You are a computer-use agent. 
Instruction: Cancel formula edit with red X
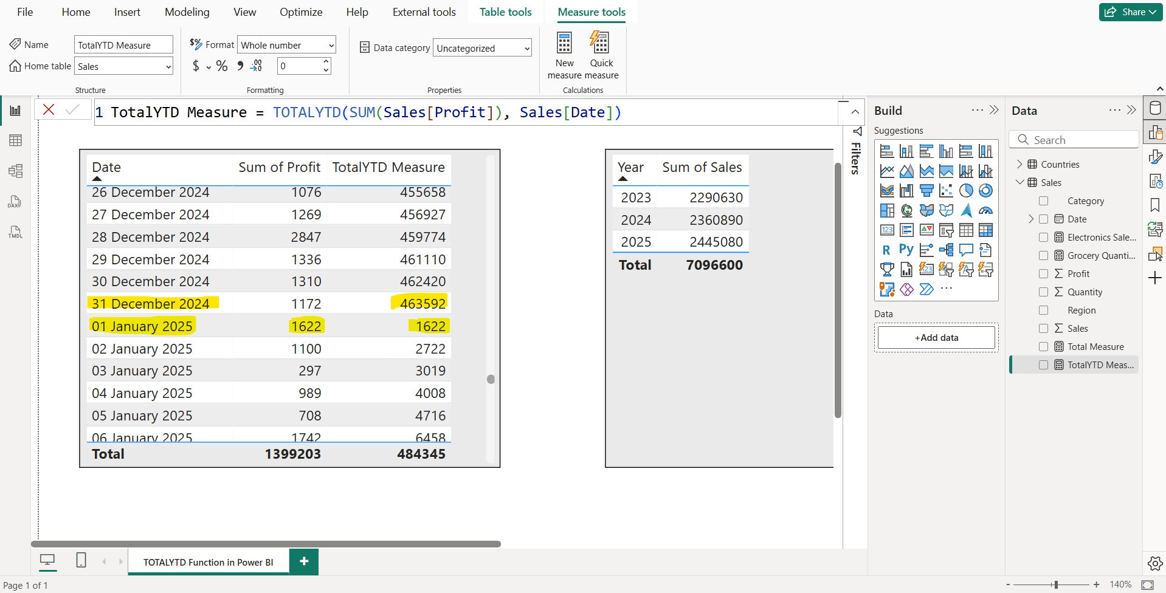coord(49,109)
